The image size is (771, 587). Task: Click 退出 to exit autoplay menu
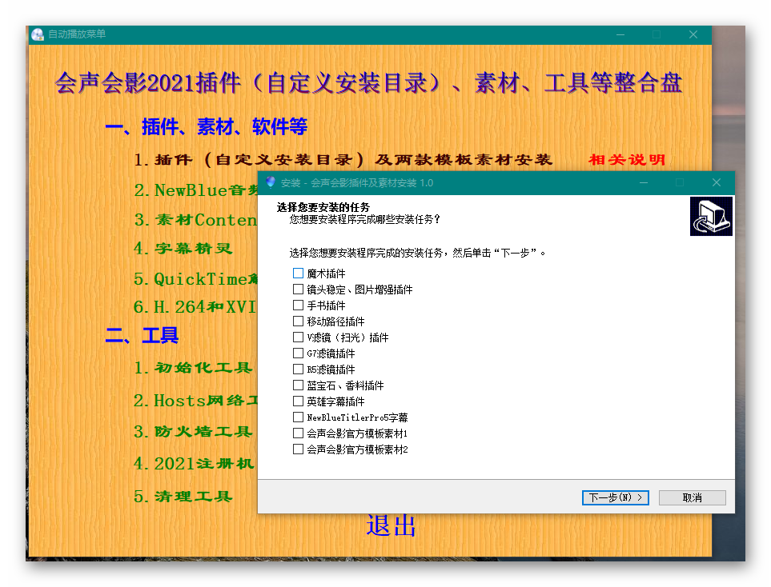point(391,526)
